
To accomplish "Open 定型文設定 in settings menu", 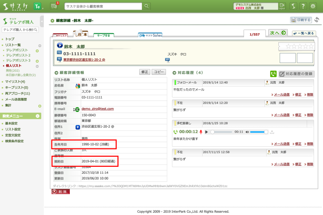I will 13,135.
